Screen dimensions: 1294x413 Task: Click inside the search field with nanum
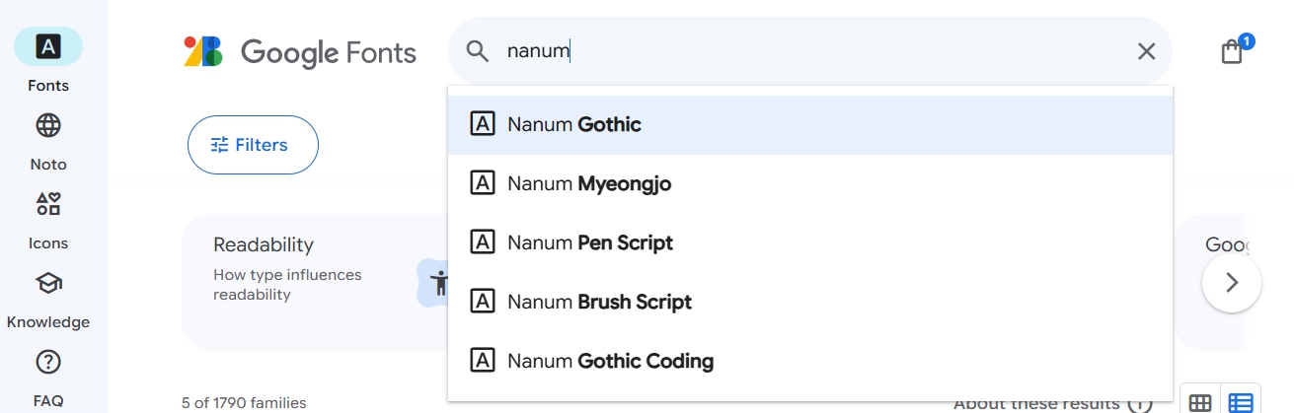809,51
